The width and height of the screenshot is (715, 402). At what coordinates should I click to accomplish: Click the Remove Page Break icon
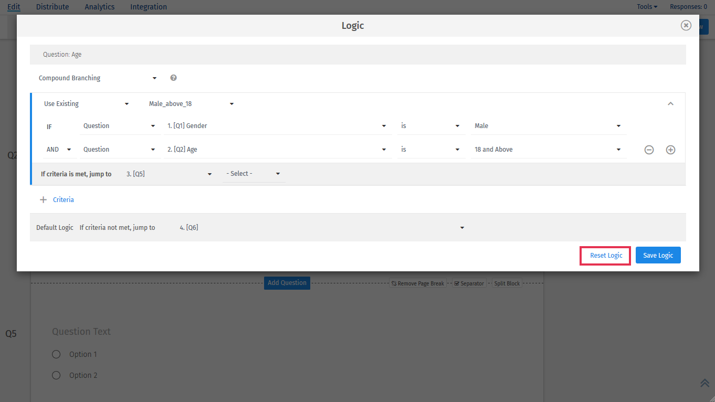[x=417, y=283]
